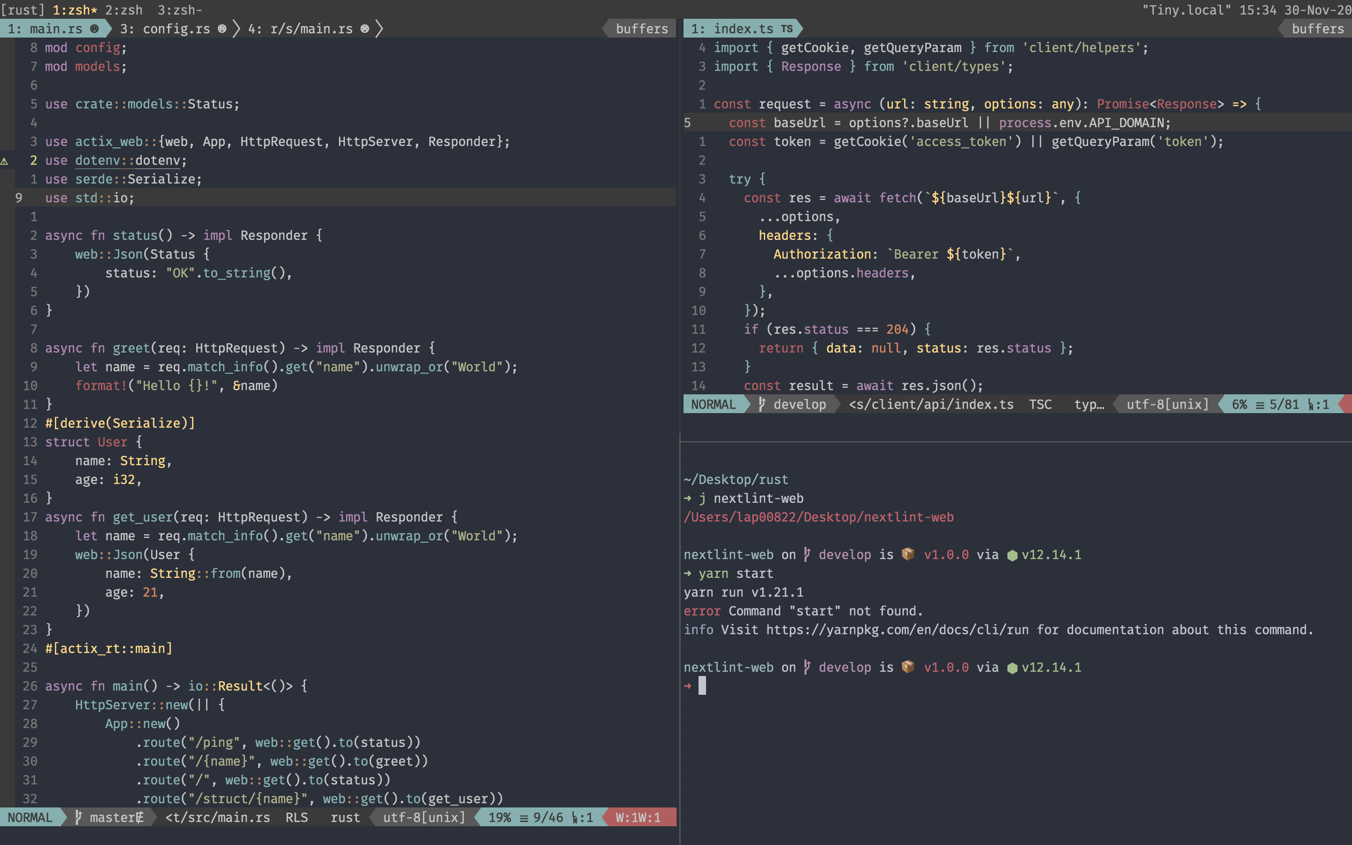Click the 'struct User {' line
1352x845 pixels.
tap(93, 442)
